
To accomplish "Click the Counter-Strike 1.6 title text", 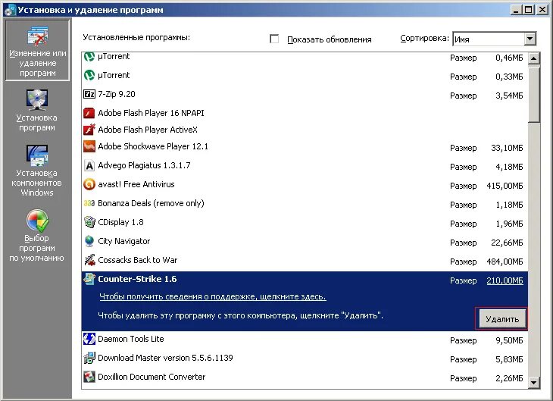I will 137,279.
